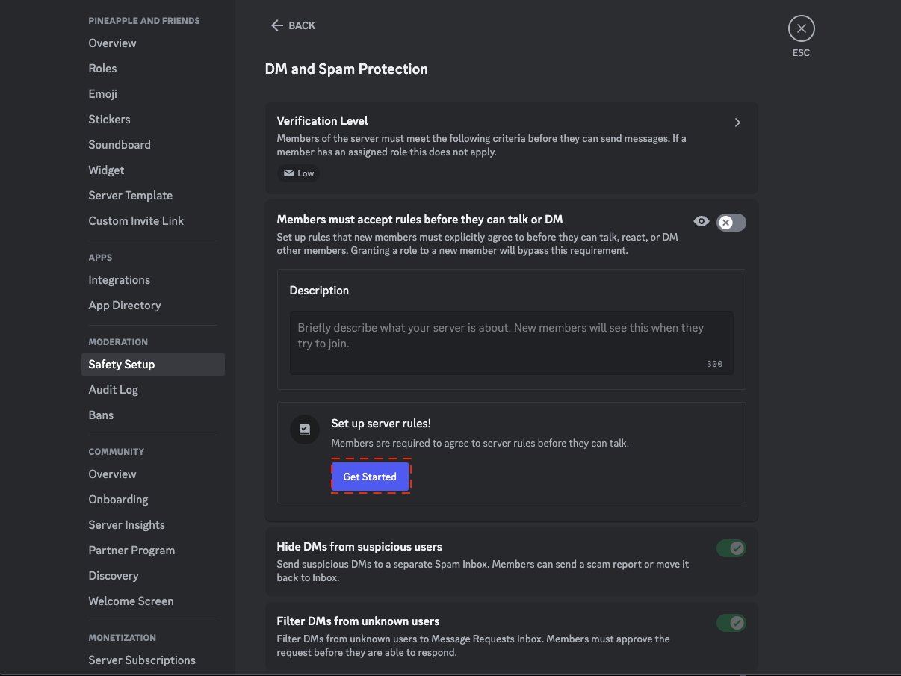Toggle members must accept rules switch
Viewport: 901px width, 676px height.
point(731,222)
